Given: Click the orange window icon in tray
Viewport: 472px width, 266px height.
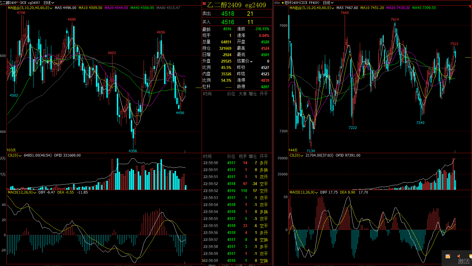Looking at the screenshot, I should coord(448,256).
